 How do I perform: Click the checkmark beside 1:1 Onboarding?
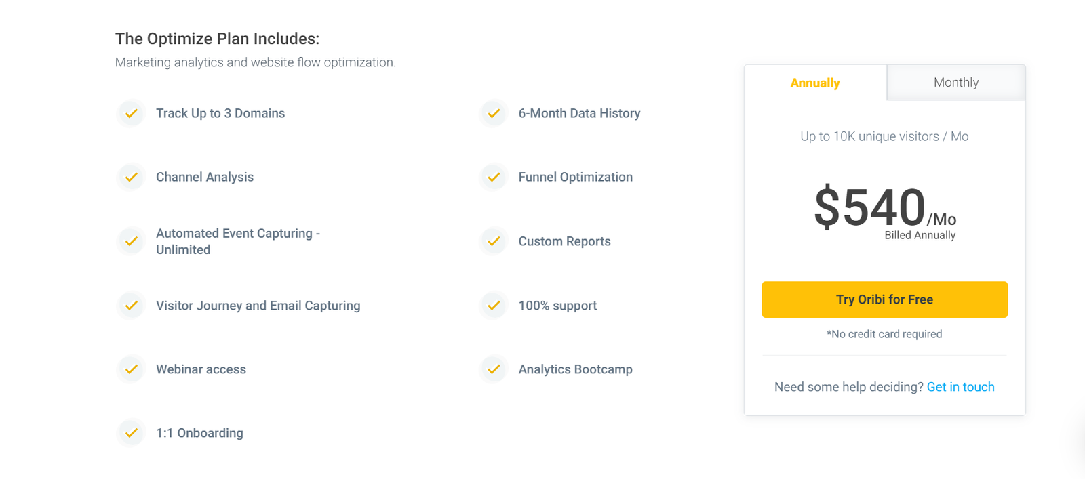[x=131, y=433]
